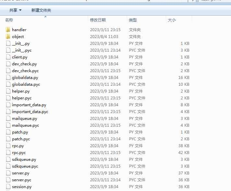This screenshot has height=191, width=231.
Task: Open the 共享 dropdown menu
Action: tap(15, 10)
